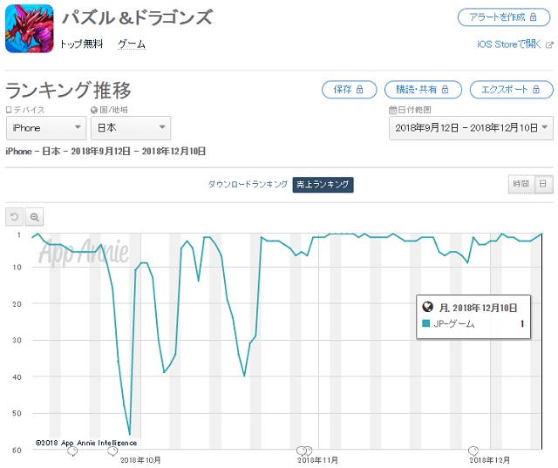Open the 日本 country dropdown
The image size is (558, 468).
point(131,128)
